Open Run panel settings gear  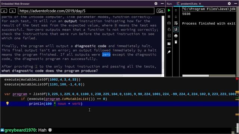click(x=229, y=3)
